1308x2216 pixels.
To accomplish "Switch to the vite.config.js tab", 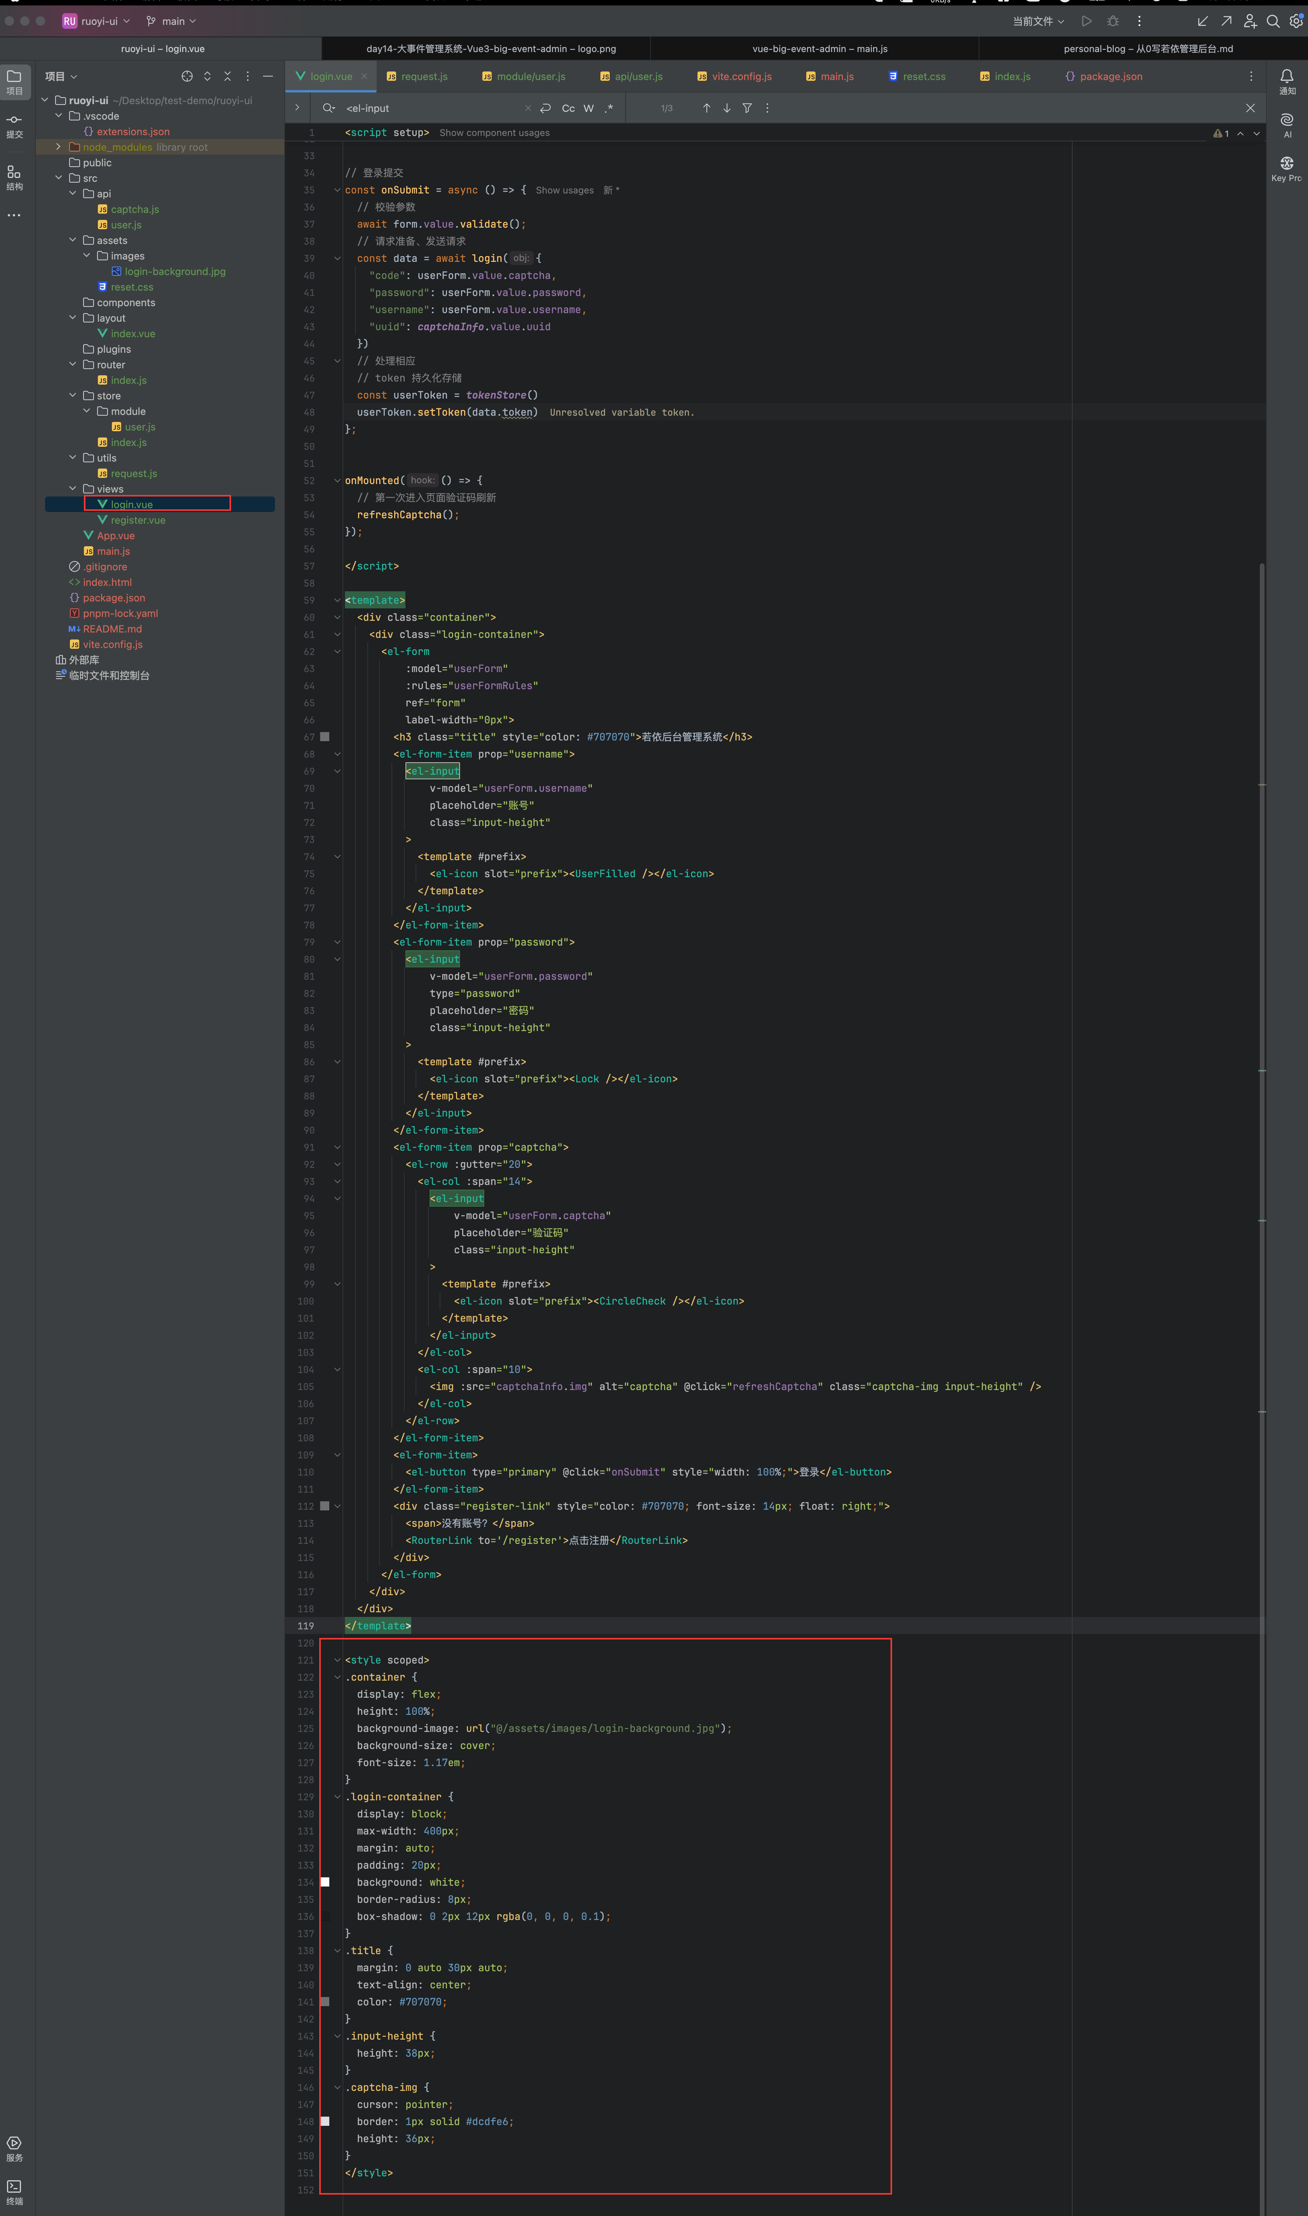I will point(734,77).
